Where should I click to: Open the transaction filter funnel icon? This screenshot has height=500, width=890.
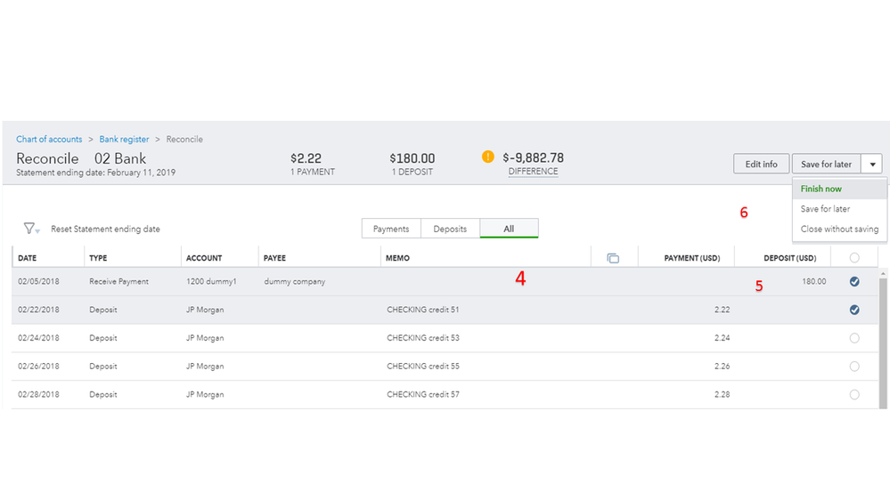coord(29,229)
